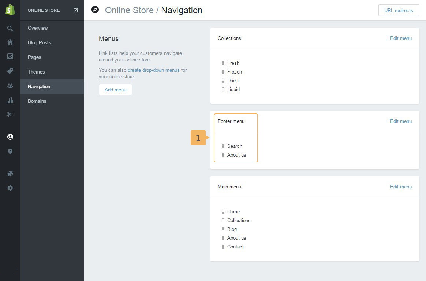This screenshot has height=281, width=426.
Task: Open search via magnifier icon in sidebar
Action: 10,29
